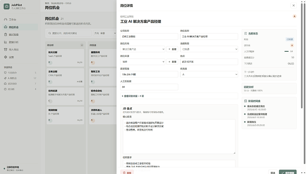Screen dimensions: 306x174
Task: Click the 今日待办 quick filter icon
Action: click(x=5, y=73)
